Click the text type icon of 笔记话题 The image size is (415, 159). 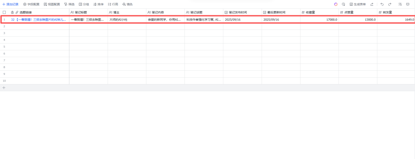tap(188, 12)
